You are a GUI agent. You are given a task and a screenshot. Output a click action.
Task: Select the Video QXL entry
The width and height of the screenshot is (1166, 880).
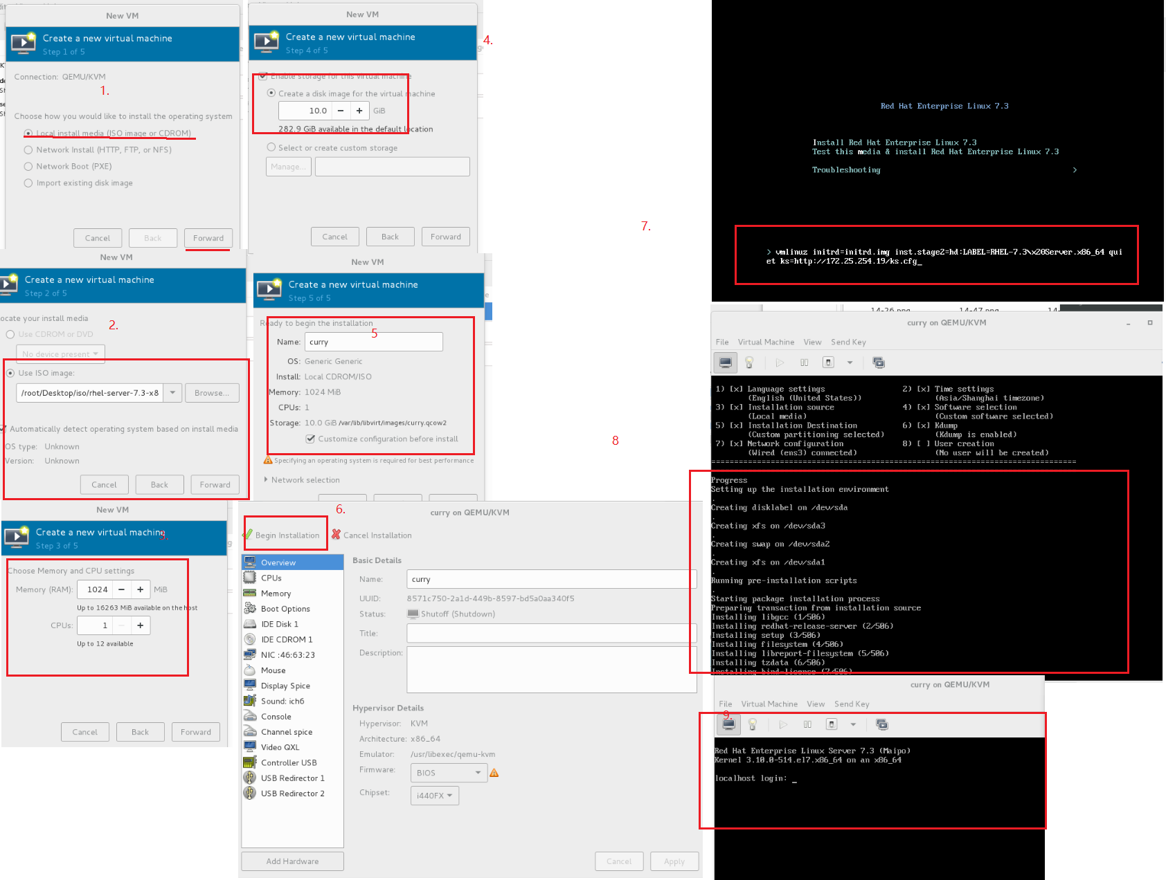[293, 747]
